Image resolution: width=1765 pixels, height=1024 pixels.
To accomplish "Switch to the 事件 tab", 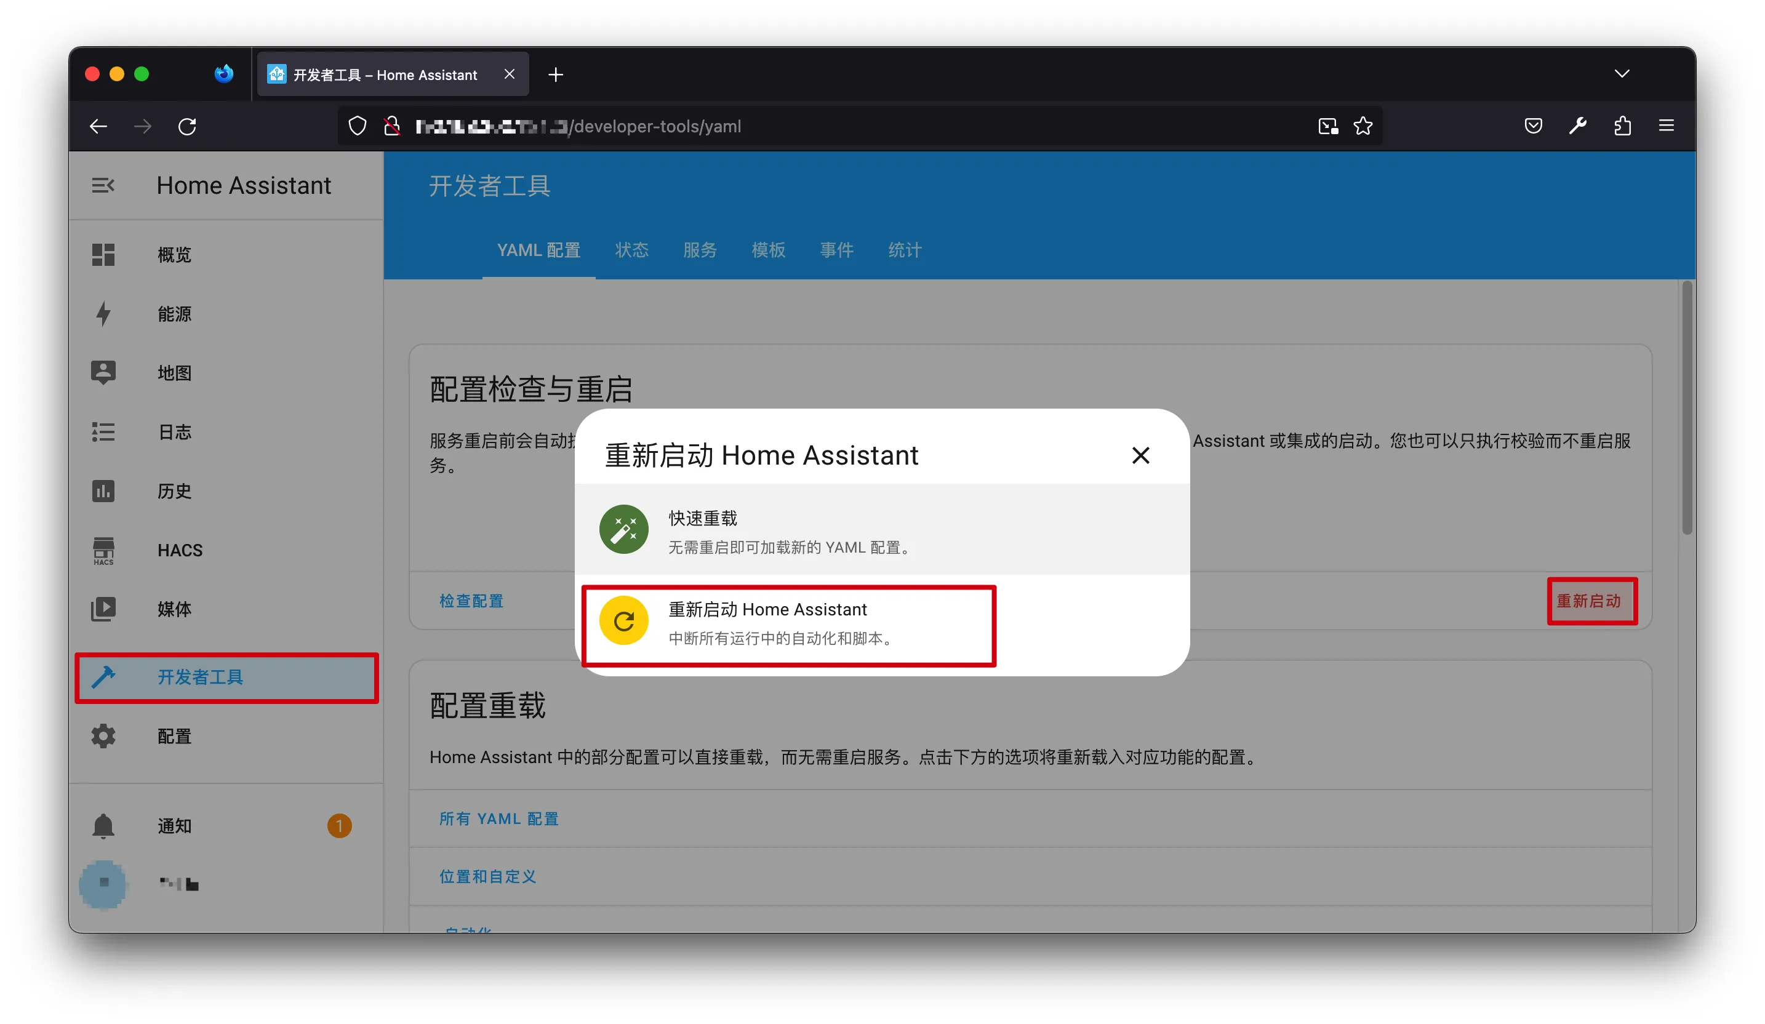I will 836,250.
